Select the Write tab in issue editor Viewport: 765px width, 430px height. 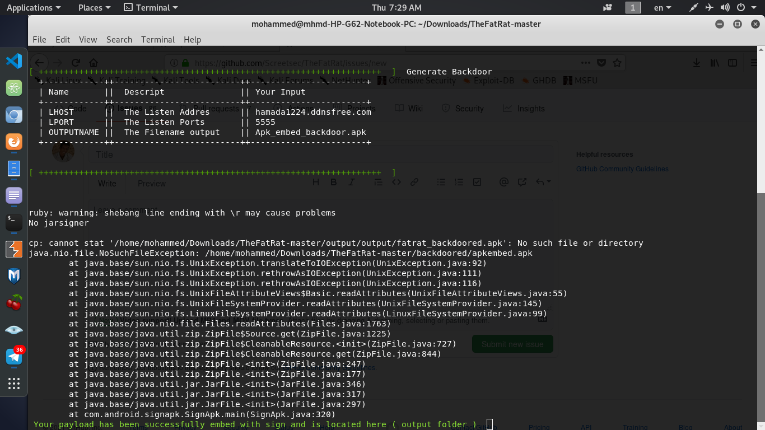(107, 184)
